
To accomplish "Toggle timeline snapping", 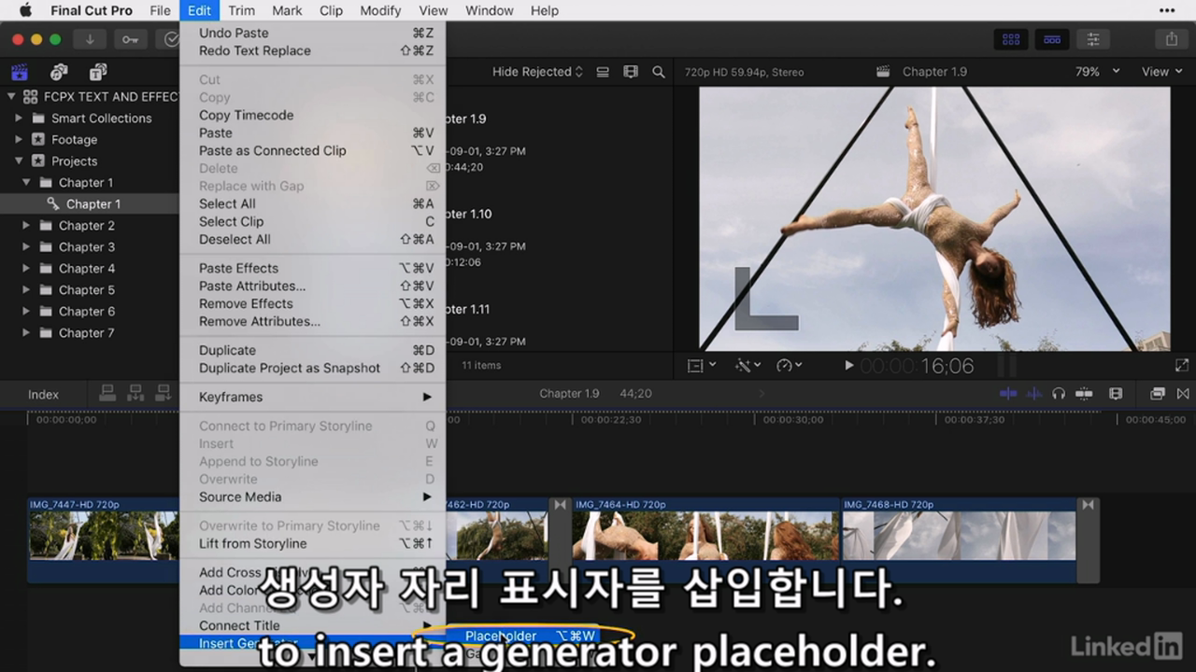I will tap(1085, 394).
